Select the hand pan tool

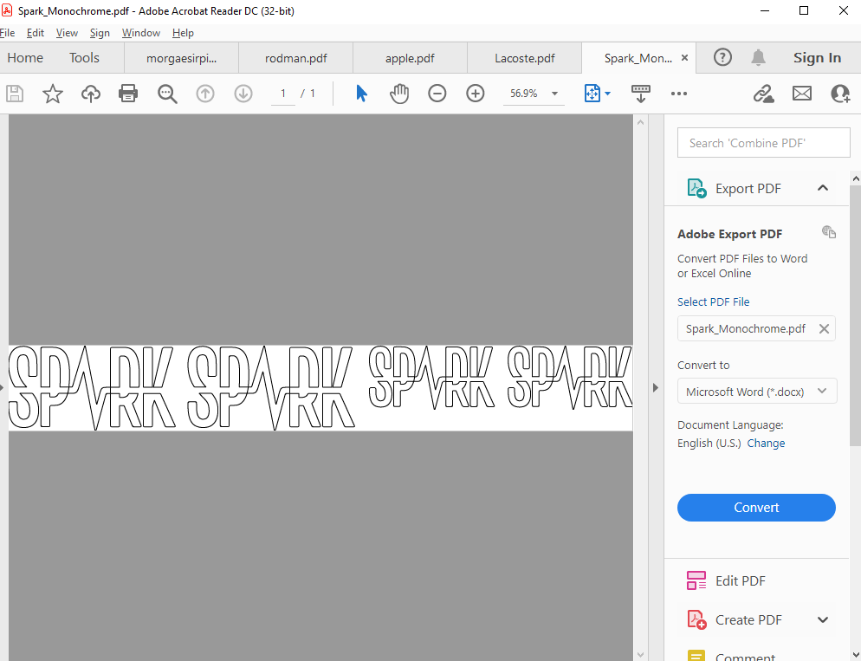click(399, 94)
